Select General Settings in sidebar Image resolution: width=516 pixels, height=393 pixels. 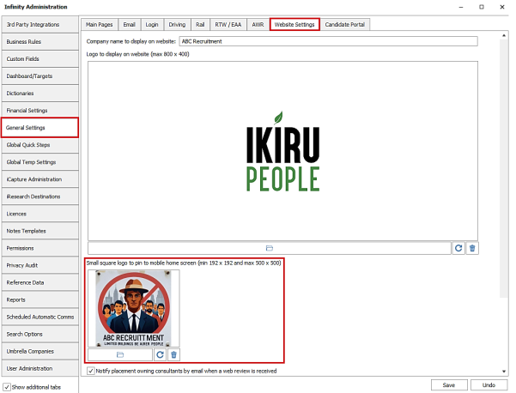[39, 128]
